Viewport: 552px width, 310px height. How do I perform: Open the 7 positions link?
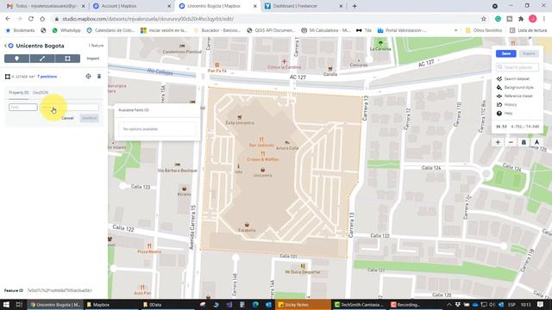pos(47,77)
